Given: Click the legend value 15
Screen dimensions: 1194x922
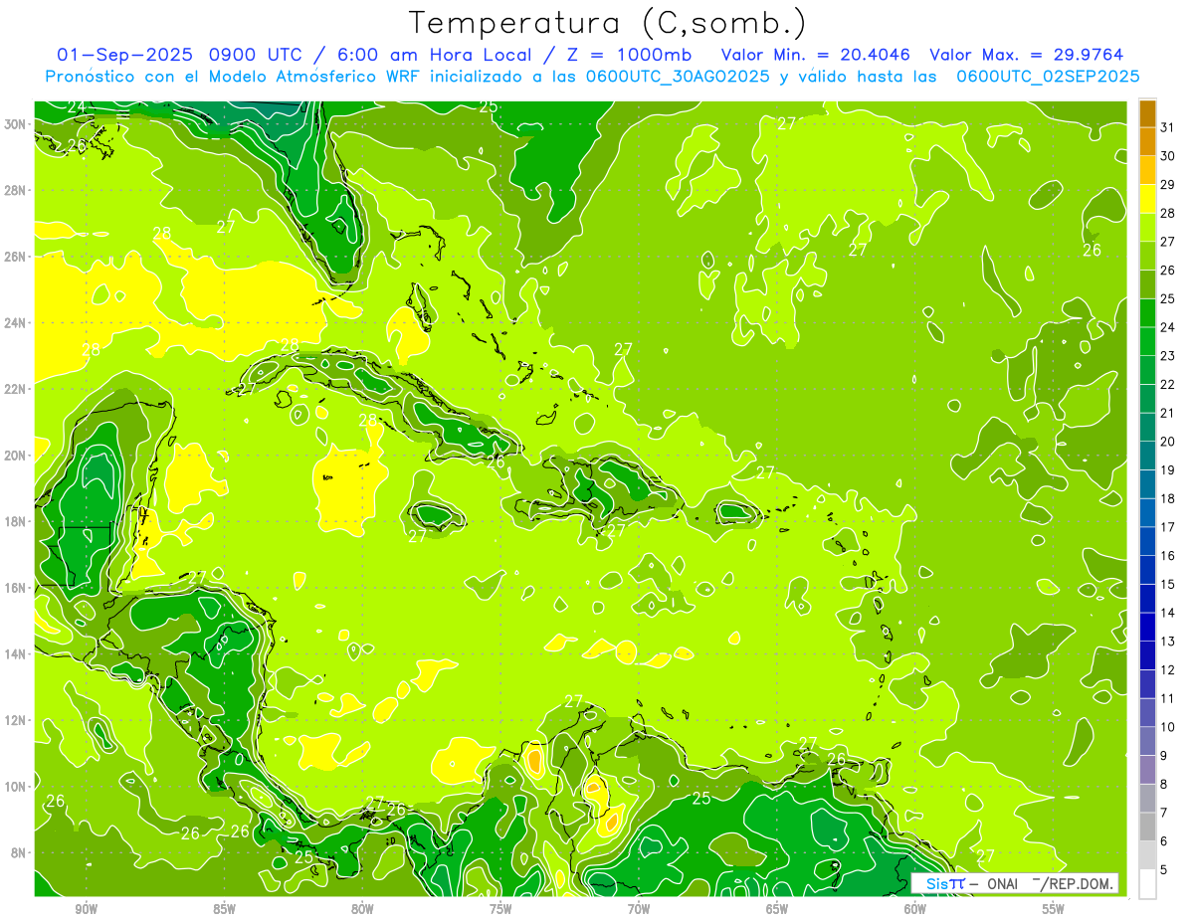Looking at the screenshot, I should pos(1168,584).
